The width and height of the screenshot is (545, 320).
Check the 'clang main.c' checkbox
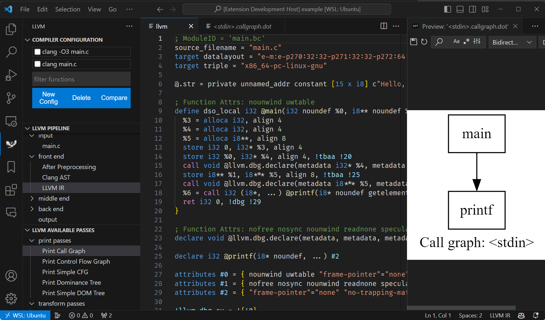(38, 64)
